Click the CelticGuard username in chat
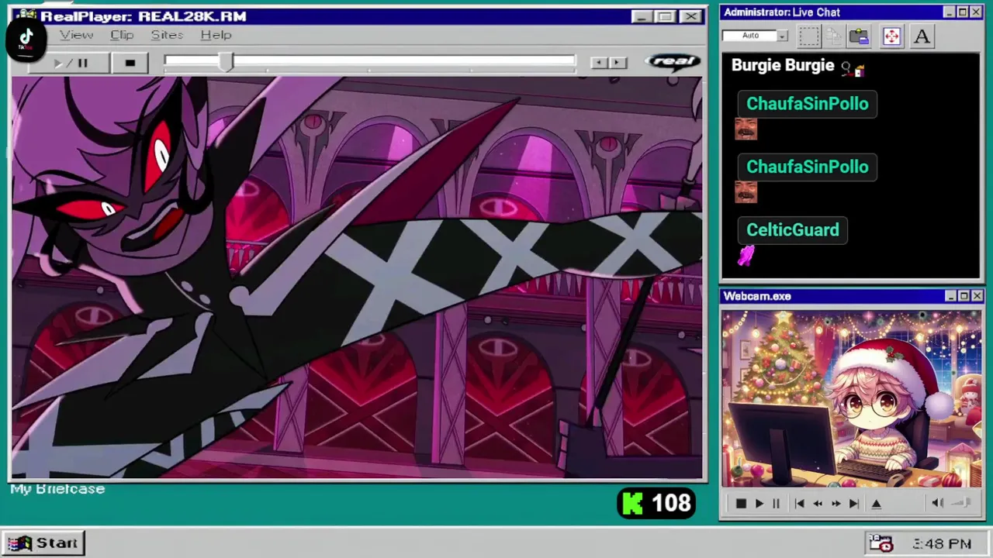This screenshot has height=558, width=993. click(793, 230)
